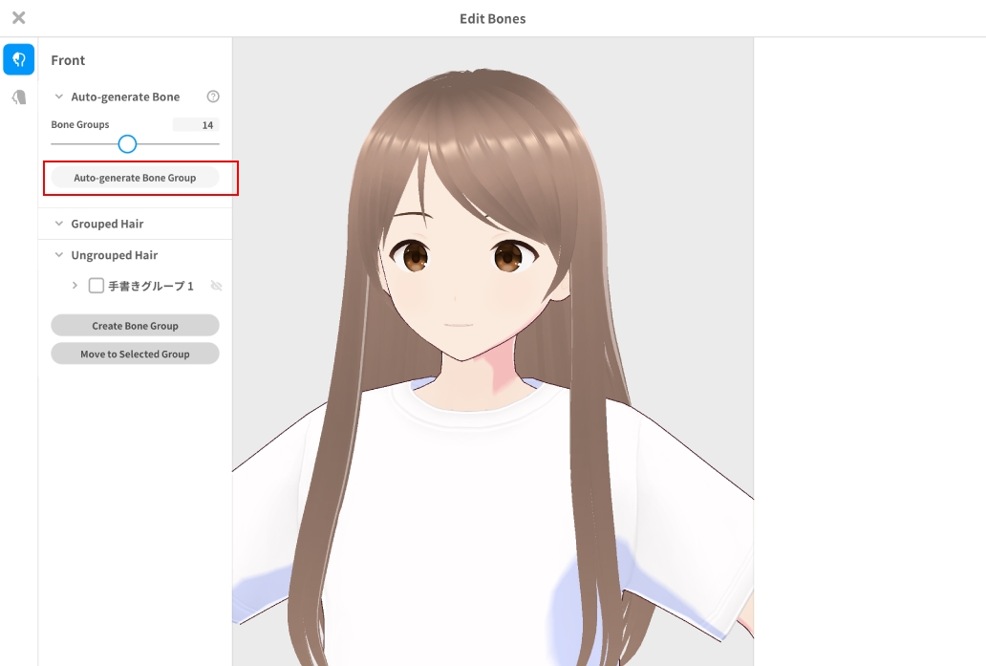The width and height of the screenshot is (986, 666).
Task: Close the Edit Bones screen
Action: coord(18,18)
